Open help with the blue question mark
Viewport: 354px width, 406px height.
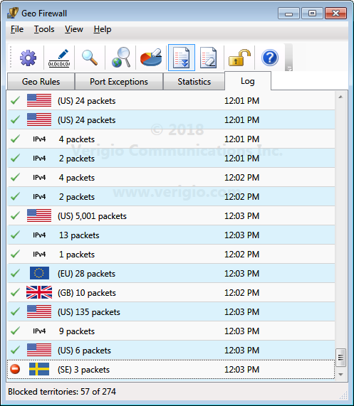pos(270,58)
